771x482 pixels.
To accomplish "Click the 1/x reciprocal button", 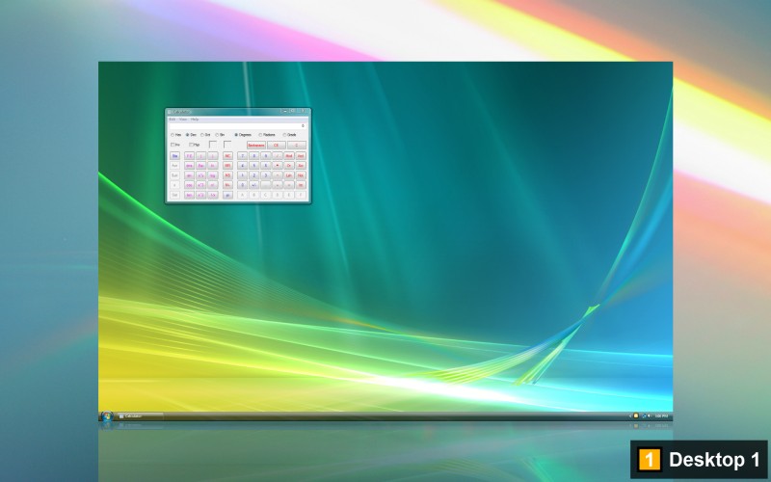I will pyautogui.click(x=212, y=195).
